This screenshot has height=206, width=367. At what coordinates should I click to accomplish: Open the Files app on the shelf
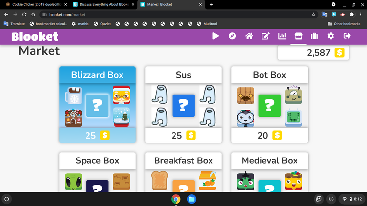192,199
